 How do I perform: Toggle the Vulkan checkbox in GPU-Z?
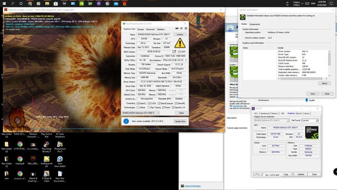pos(138,107)
